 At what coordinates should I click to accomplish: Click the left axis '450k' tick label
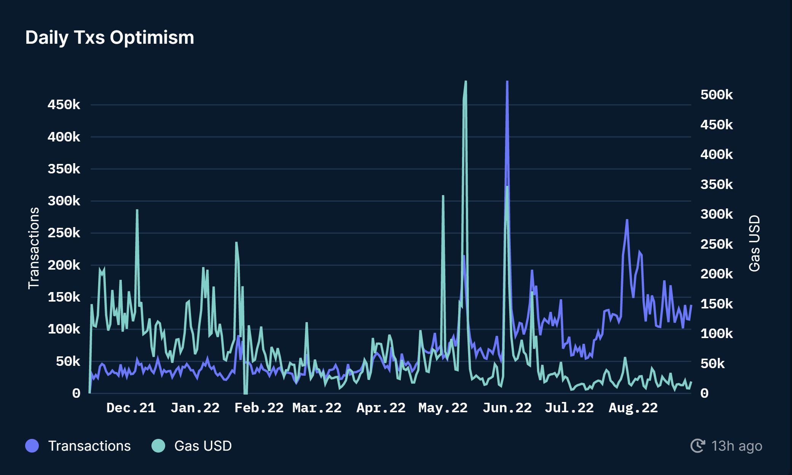[x=64, y=105]
